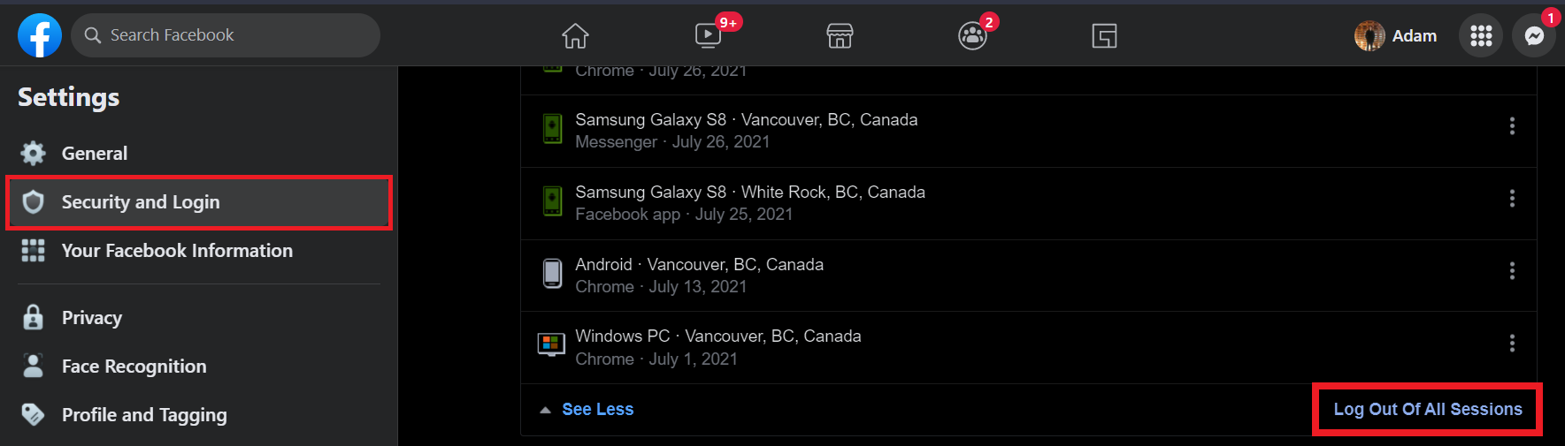
Task: Open the Groups icon
Action: point(972,36)
